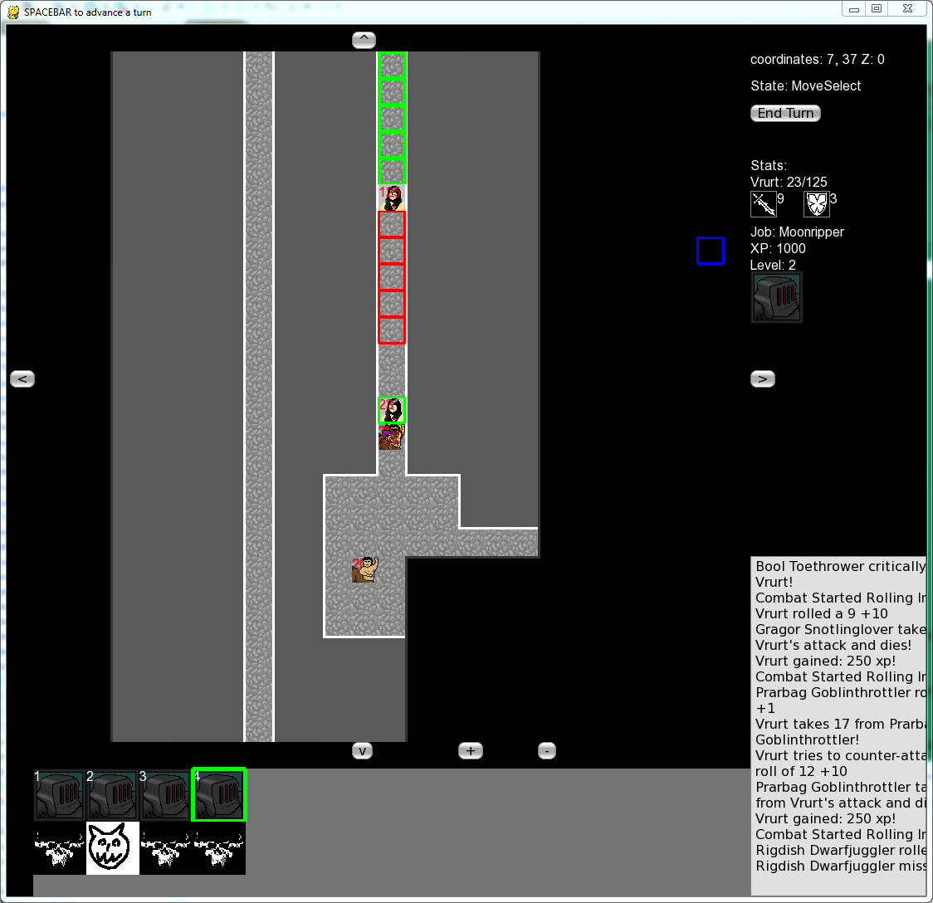Select party member 1's helmet portrait

[x=59, y=794]
